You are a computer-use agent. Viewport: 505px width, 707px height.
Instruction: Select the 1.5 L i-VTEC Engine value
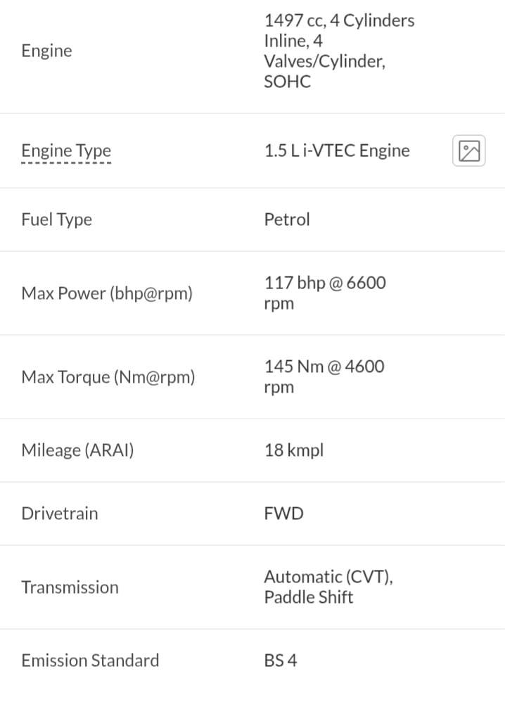[337, 151]
